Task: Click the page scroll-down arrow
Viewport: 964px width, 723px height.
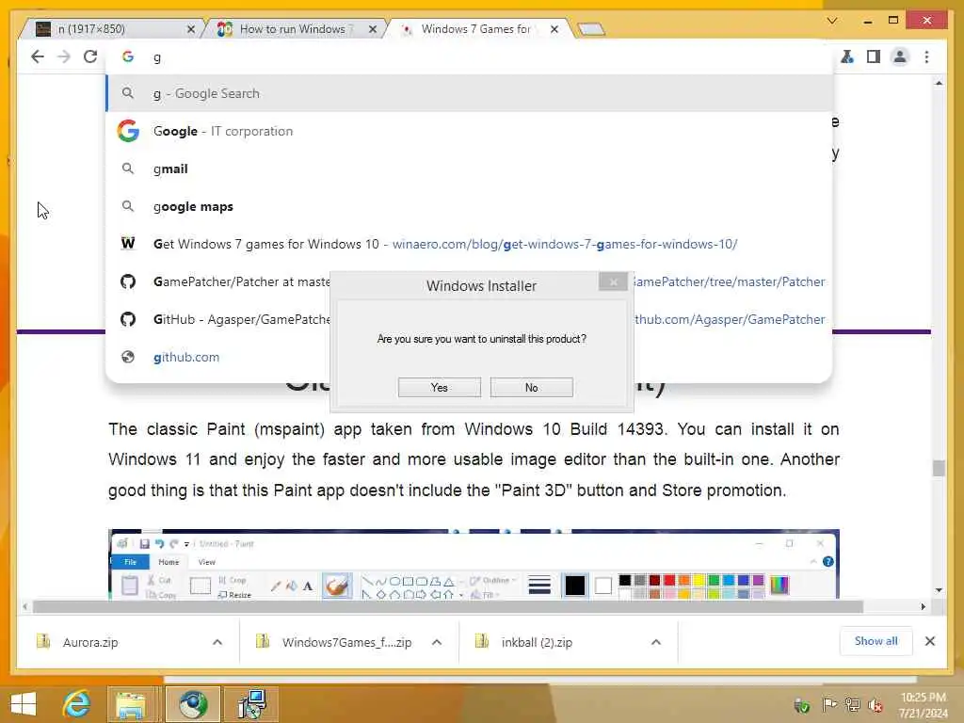Action: tap(939, 590)
